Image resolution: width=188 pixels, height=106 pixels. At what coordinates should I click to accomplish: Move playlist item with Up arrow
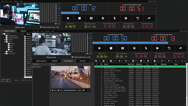pos(175,61)
